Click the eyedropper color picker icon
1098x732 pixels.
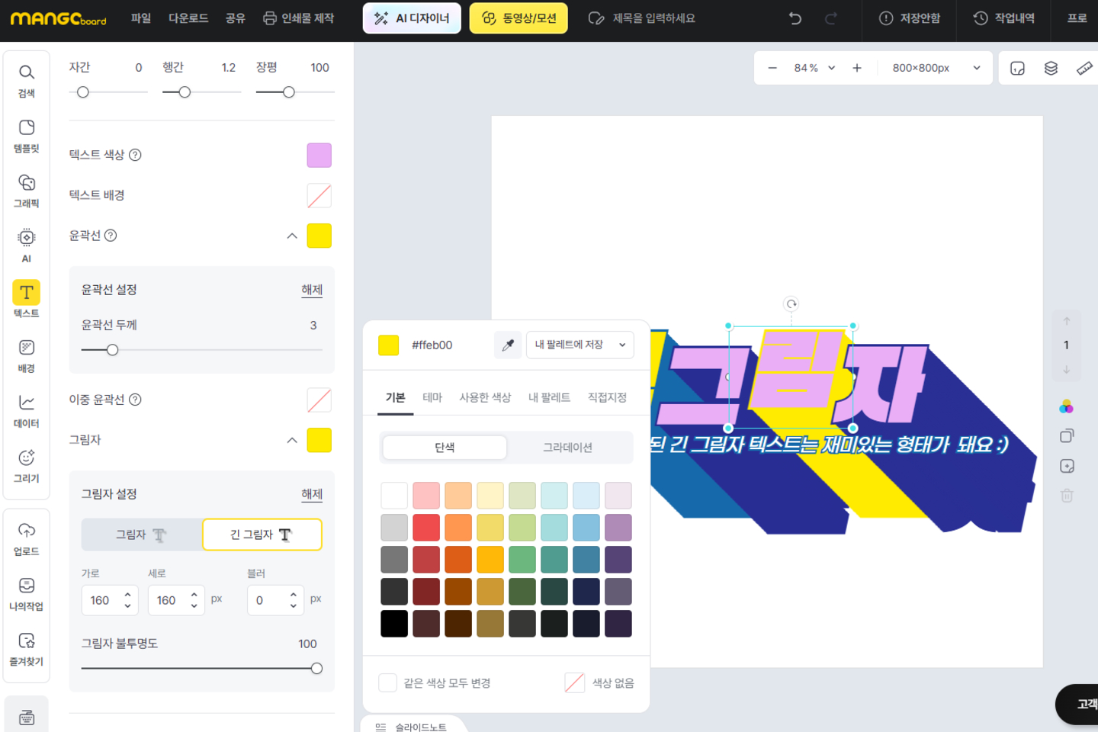508,345
